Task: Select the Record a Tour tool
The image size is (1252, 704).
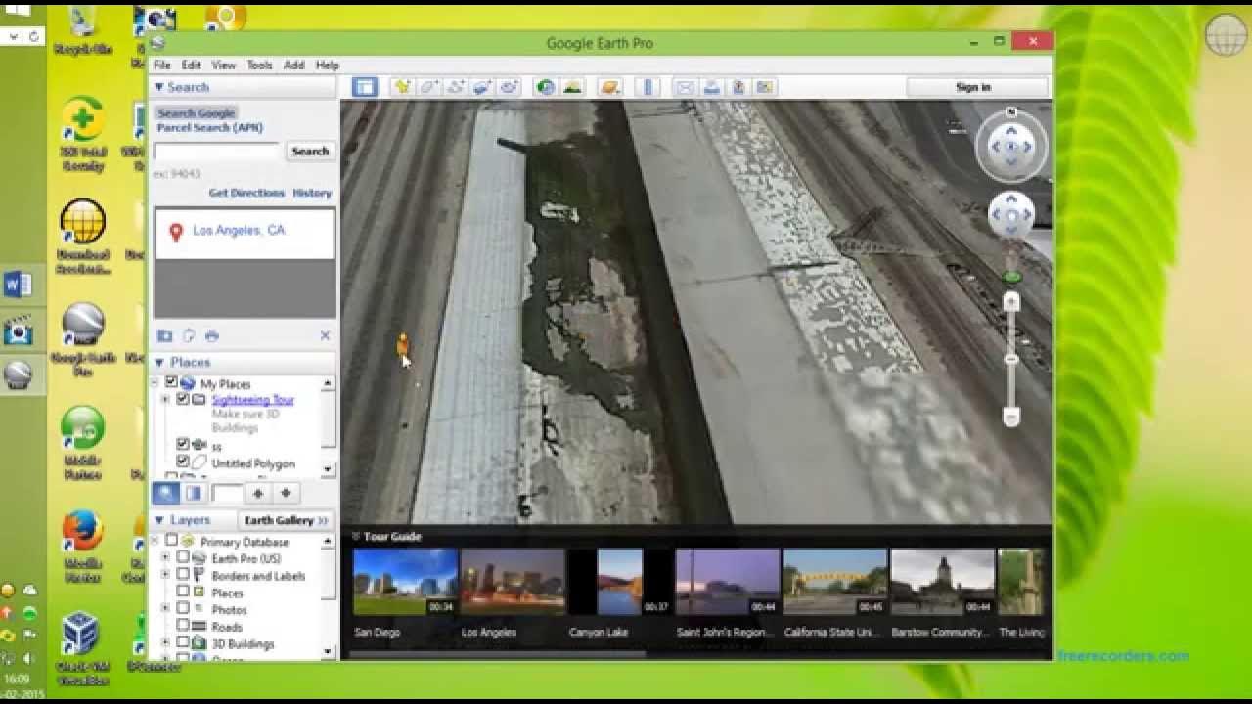Action: [x=509, y=87]
